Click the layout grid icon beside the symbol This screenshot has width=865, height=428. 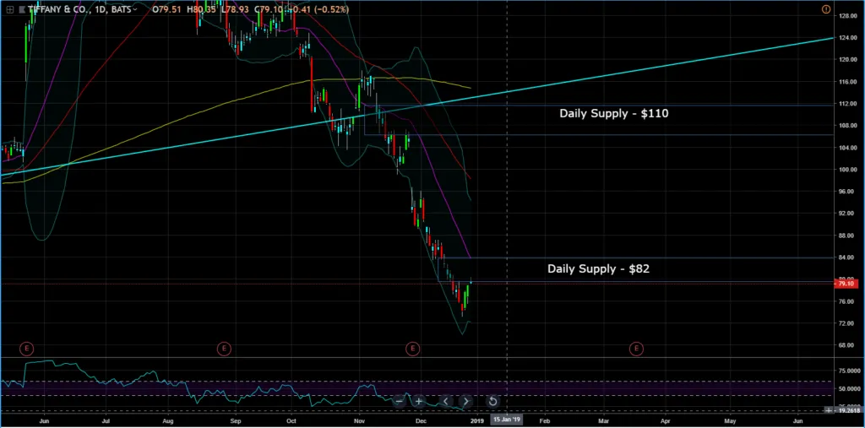[8, 8]
